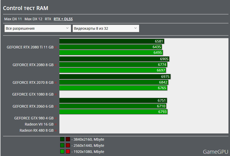Click the 6905 bar for RTX 2080

click(x=114, y=59)
